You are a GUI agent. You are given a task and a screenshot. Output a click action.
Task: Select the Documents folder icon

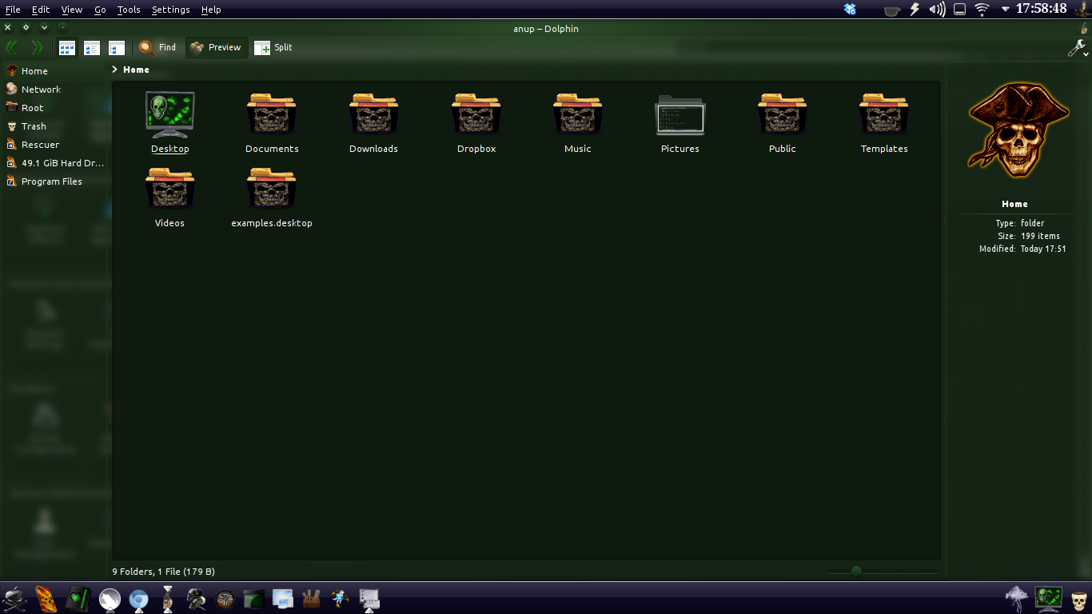[x=272, y=114]
